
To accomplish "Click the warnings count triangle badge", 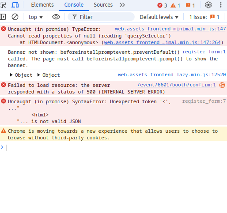I will pyautogui.click(x=175, y=5).
